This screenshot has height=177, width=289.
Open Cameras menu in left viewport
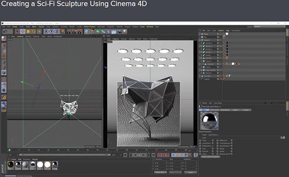coord(20,36)
